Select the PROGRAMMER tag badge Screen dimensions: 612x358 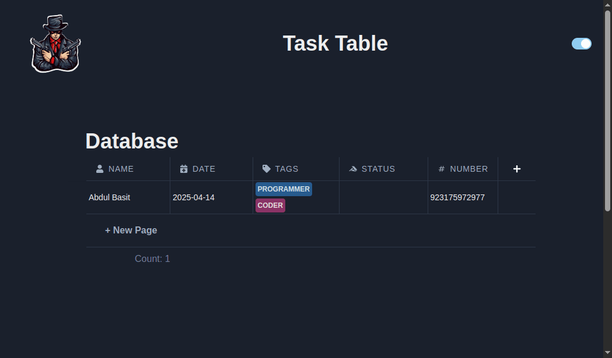[x=284, y=189]
